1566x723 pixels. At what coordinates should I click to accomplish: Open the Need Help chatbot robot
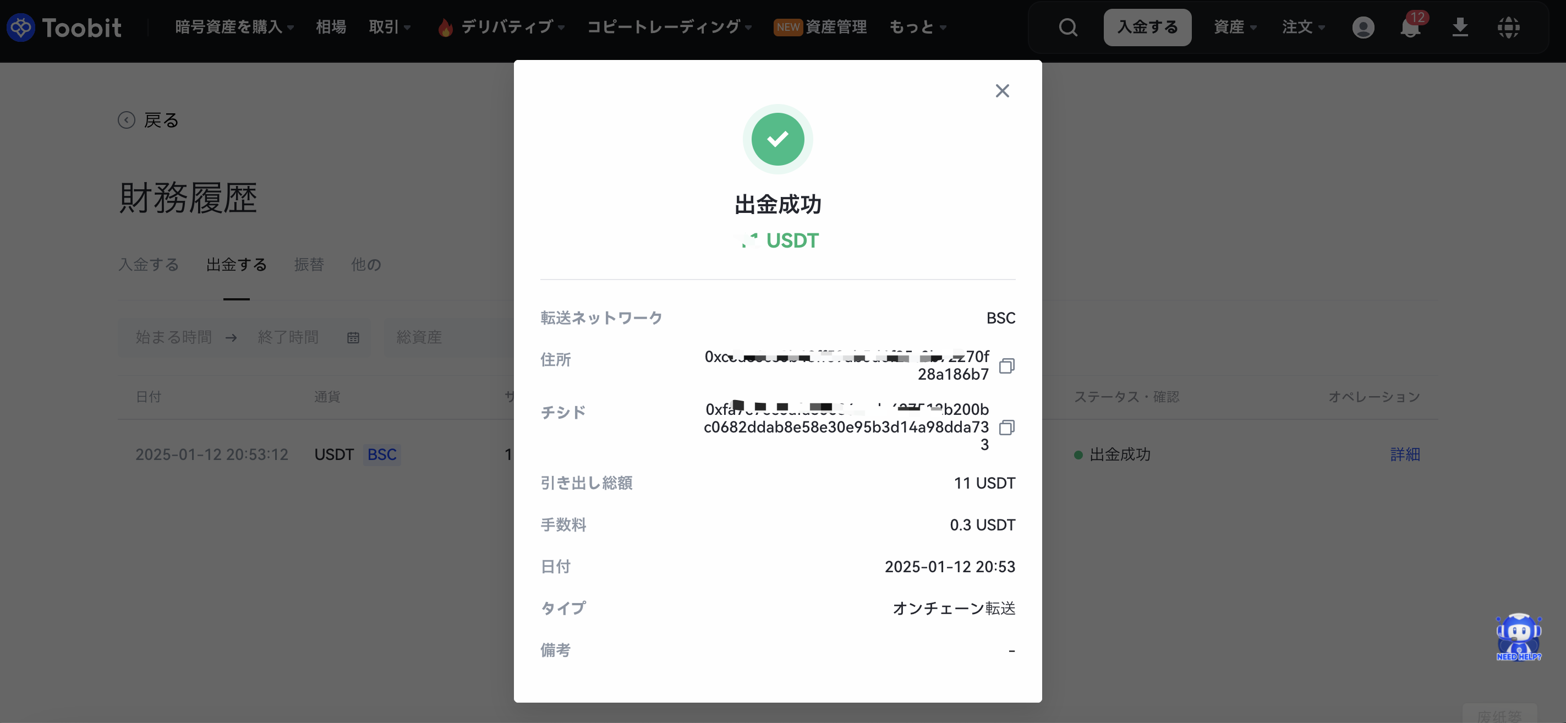click(1519, 637)
